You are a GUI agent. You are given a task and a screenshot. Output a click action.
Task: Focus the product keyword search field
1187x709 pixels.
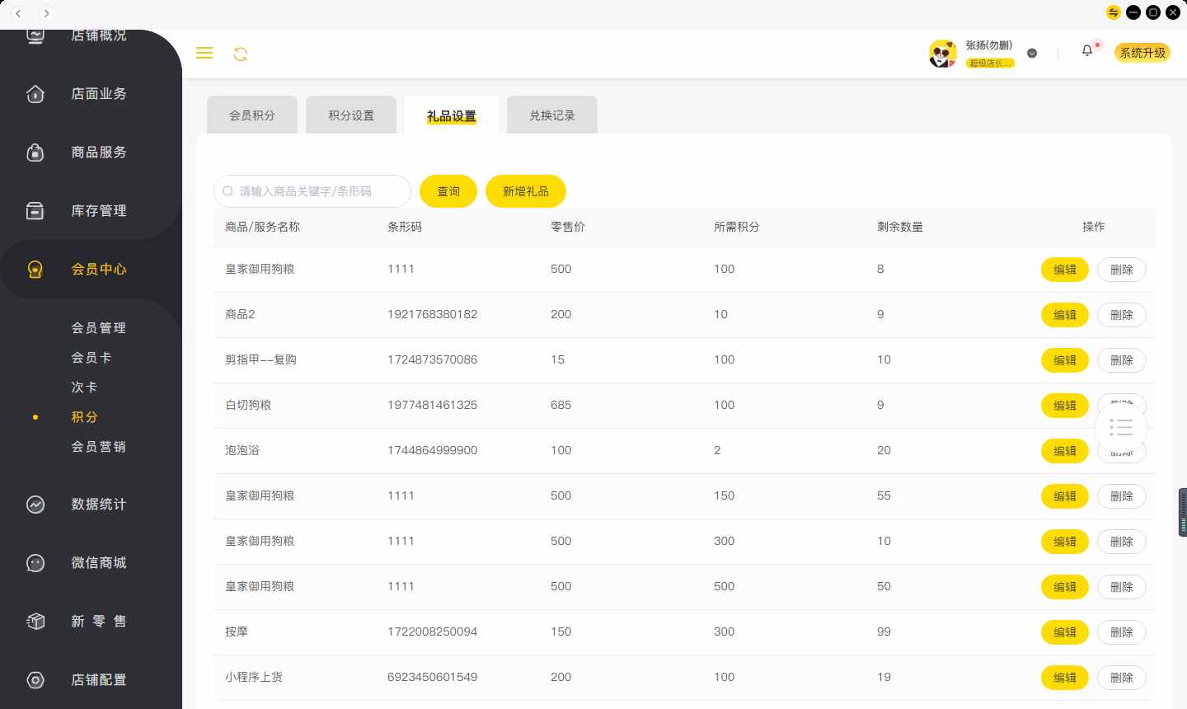(312, 191)
